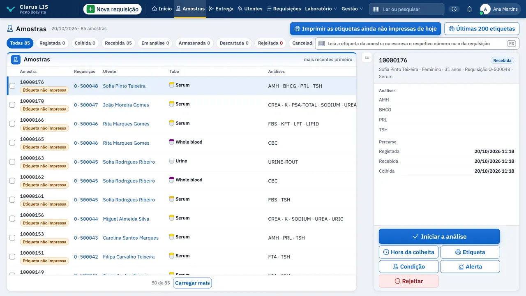Open the Ana Martins user avatar
This screenshot has height=296, width=526.
pyautogui.click(x=485, y=9)
